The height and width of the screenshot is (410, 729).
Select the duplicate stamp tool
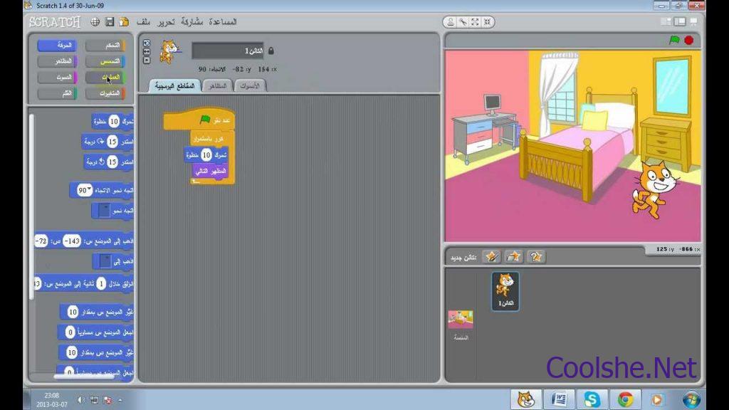coord(451,22)
